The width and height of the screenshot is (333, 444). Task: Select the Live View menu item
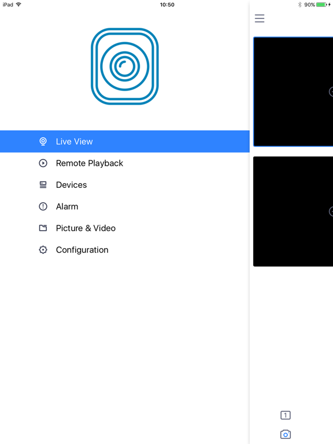[125, 141]
